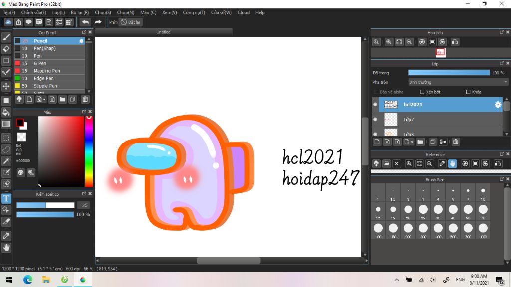Viewport: 511px width, 287px height.
Task: Add a layer folder in Layer panel
Action: [x=420, y=142]
